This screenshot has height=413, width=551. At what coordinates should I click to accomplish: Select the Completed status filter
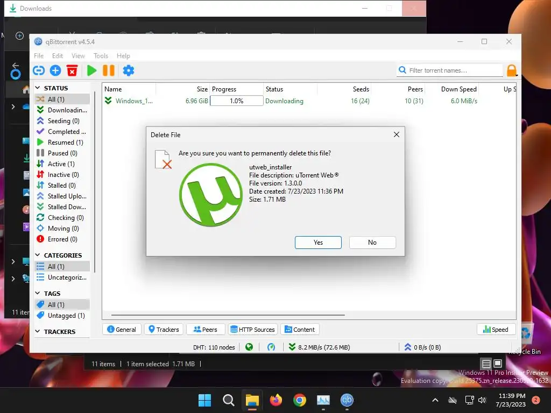[x=62, y=132]
